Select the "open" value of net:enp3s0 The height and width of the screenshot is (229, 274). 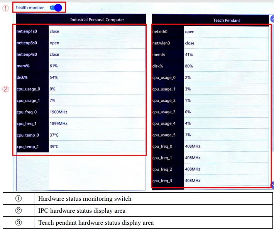tap(54, 43)
